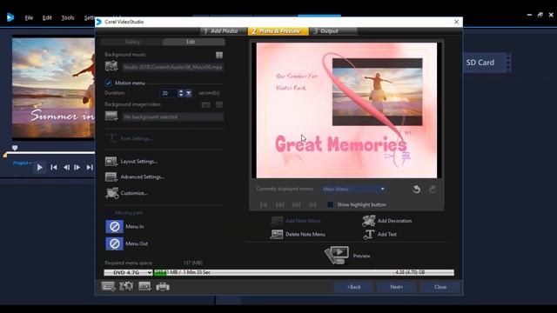Jump to start in main window player
557x313 pixels.
(54, 167)
